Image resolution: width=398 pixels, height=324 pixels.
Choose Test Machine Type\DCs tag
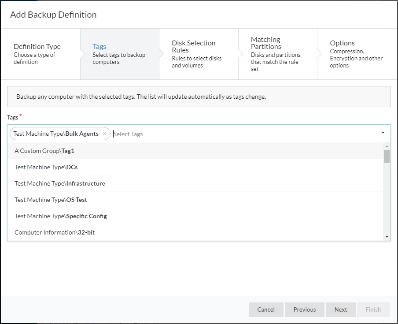pos(46,167)
